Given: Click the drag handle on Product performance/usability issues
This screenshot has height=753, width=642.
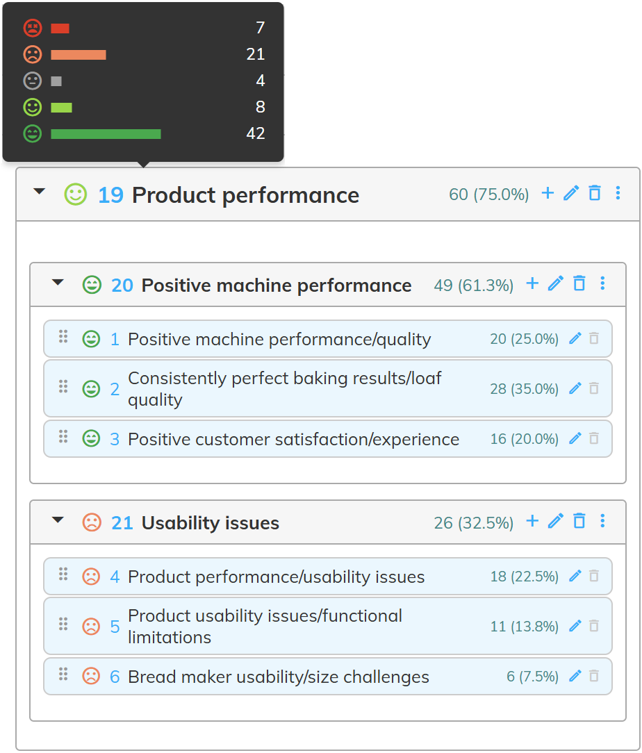Looking at the screenshot, I should tap(63, 576).
